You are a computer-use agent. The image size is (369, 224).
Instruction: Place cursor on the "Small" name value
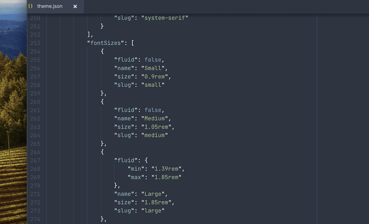pos(153,68)
